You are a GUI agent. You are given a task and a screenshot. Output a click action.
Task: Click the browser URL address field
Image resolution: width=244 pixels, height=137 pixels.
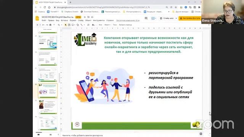tap(109, 7)
